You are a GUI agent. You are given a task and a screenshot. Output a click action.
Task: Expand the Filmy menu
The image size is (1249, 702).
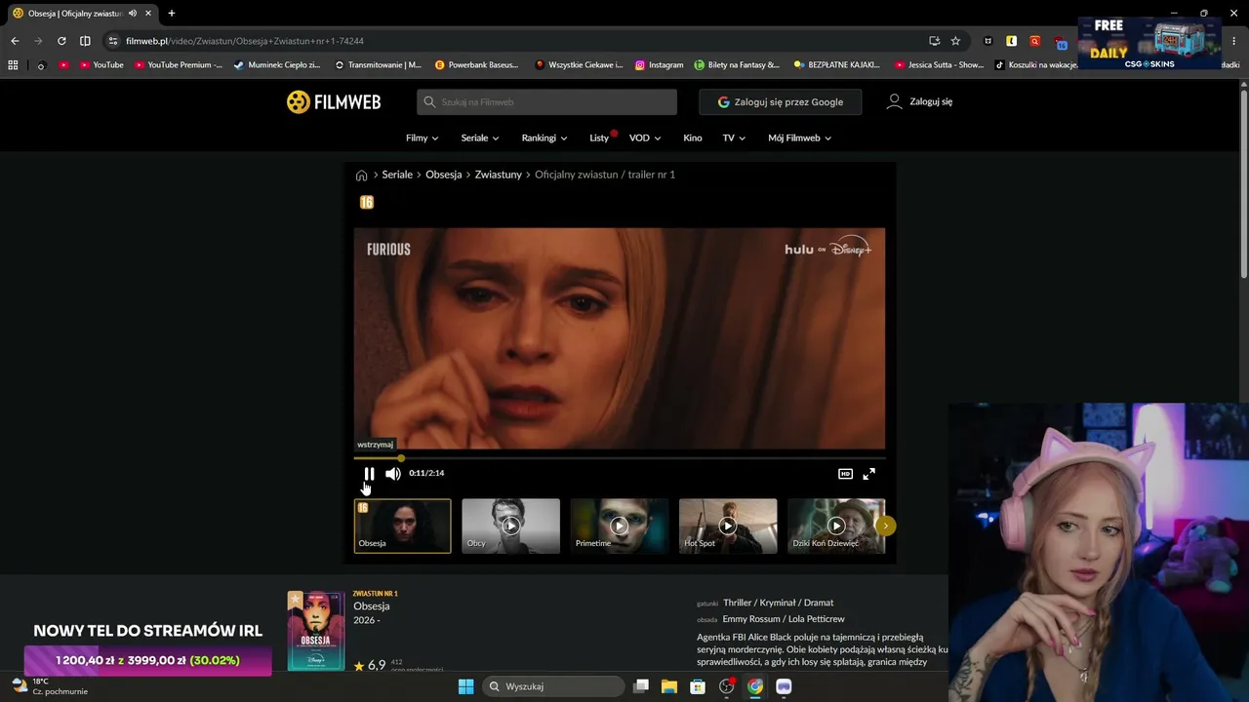tap(422, 138)
